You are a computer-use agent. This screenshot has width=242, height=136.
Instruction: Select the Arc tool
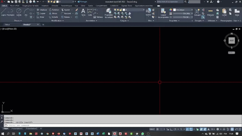[x=26, y=12]
